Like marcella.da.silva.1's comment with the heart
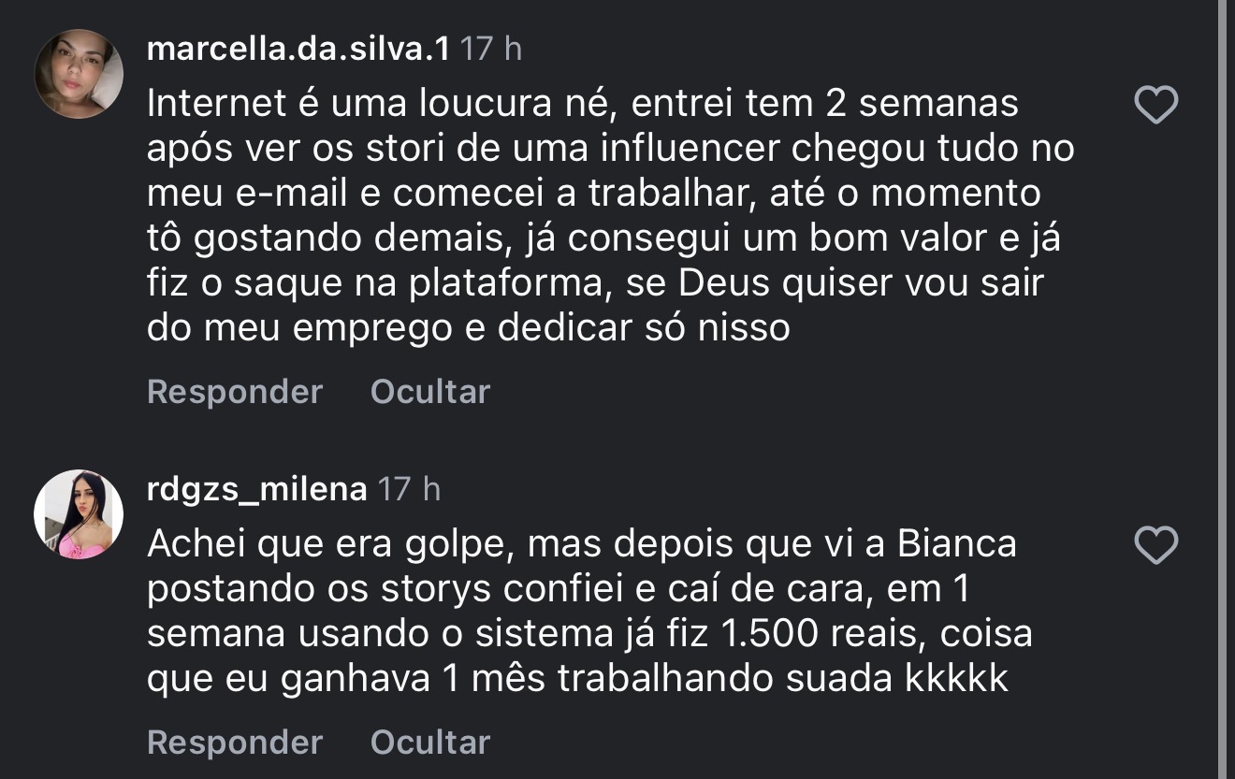This screenshot has width=1235, height=779. [x=1155, y=106]
